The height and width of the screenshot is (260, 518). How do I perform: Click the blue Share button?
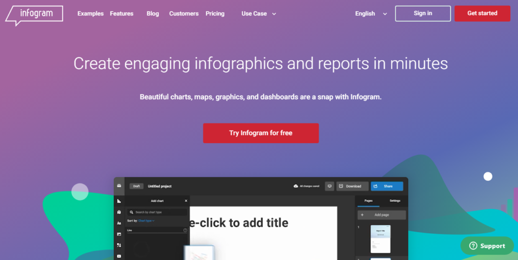[387, 186]
